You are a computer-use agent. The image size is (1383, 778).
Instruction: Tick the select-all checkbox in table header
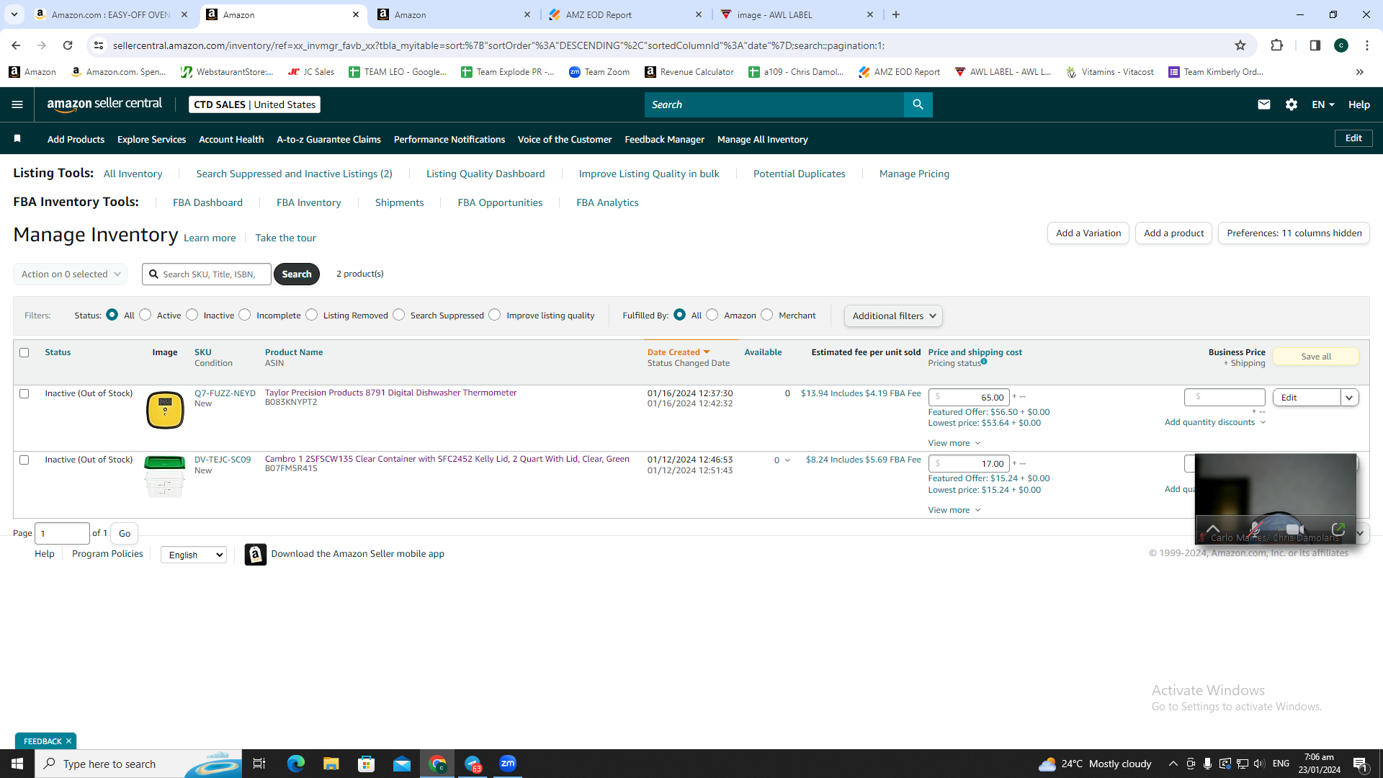pyautogui.click(x=24, y=353)
